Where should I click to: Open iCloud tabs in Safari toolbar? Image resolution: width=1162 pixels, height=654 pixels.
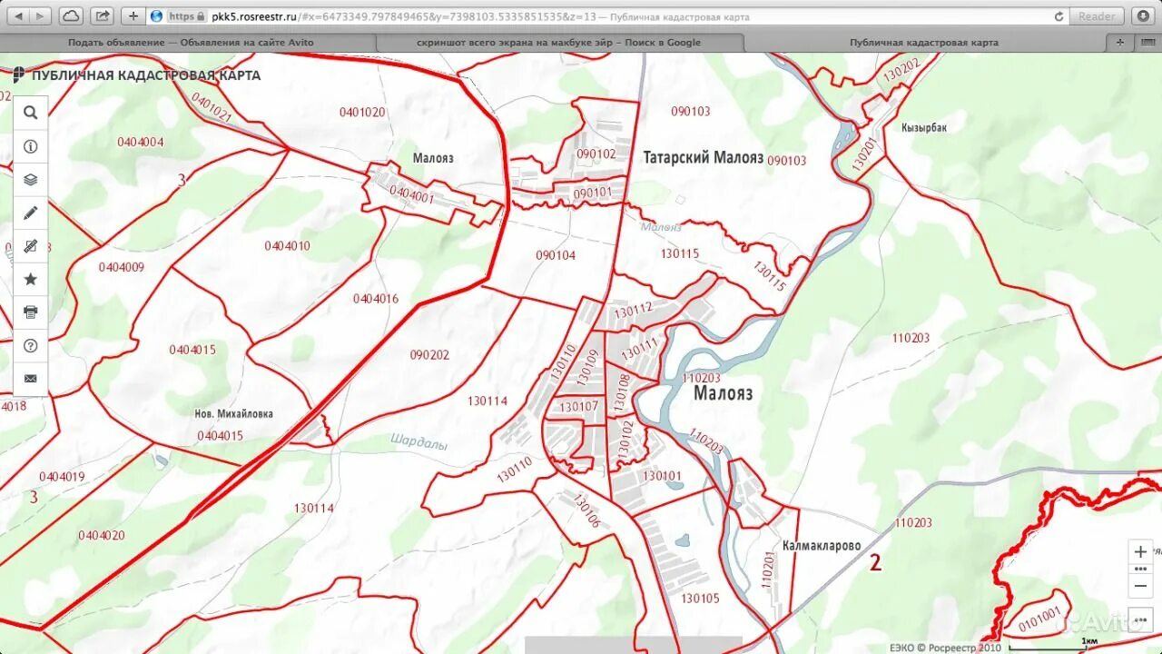click(71, 16)
